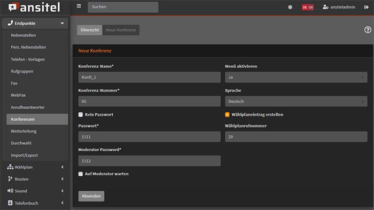The image size is (374, 210).
Task: Open Weiterleitung in sidebar
Action: tap(24, 131)
